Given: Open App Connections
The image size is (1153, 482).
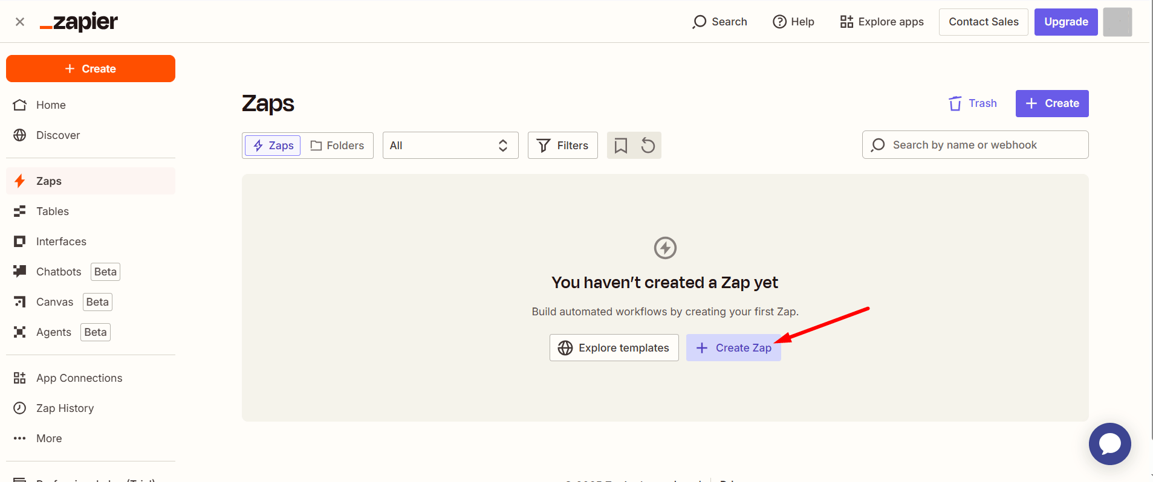Looking at the screenshot, I should click(91, 378).
